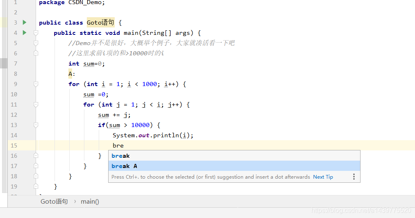Collapse the outer for loop on line 9

click(36, 84)
